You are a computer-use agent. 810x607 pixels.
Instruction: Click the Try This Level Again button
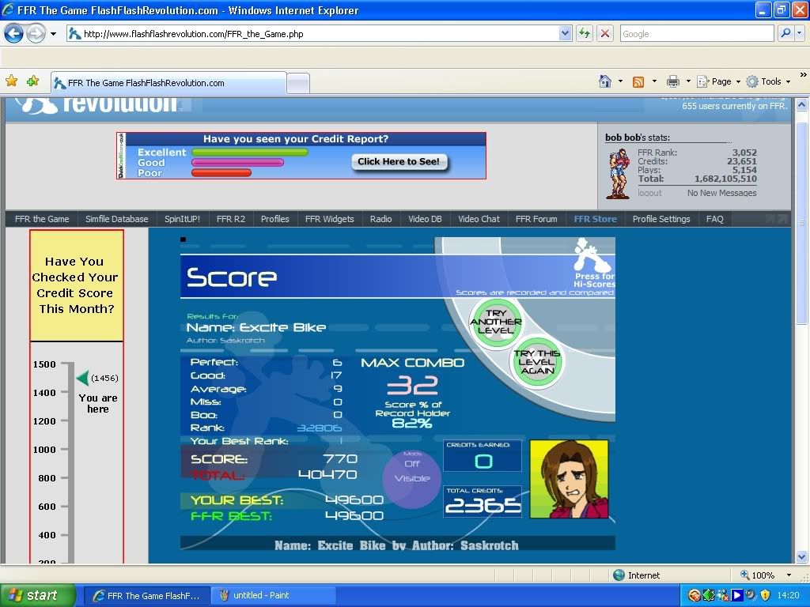pos(536,363)
